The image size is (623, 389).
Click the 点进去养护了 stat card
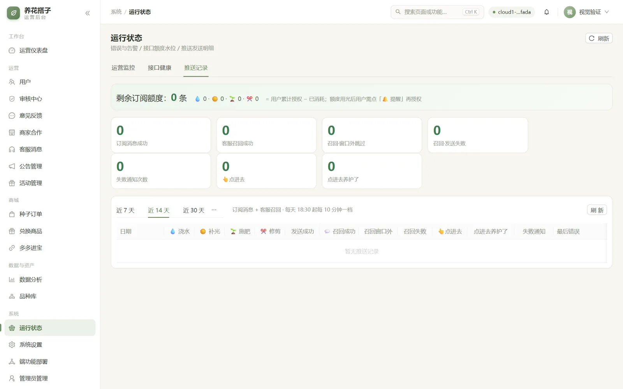click(x=372, y=171)
